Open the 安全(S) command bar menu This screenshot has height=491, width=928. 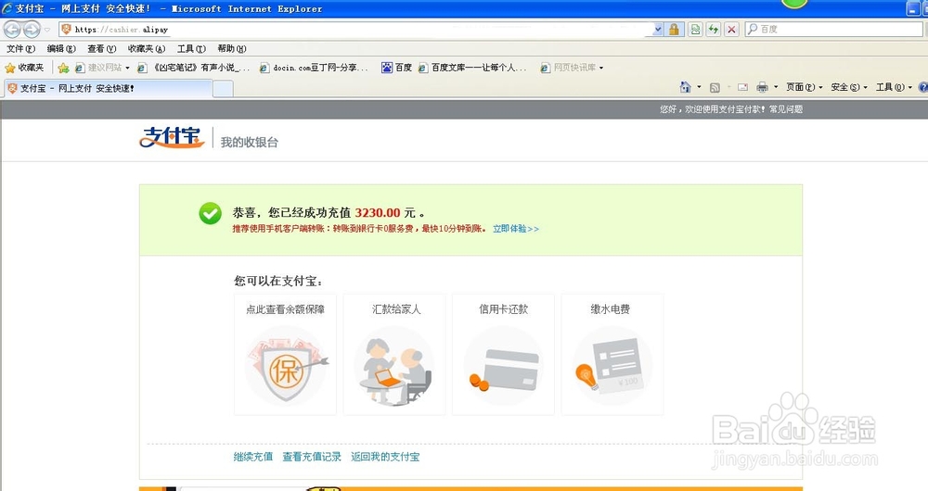click(x=849, y=87)
